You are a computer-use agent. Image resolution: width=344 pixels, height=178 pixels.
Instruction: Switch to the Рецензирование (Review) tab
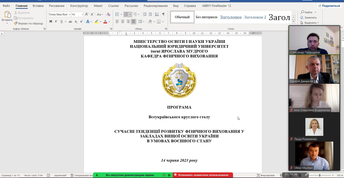[155, 6]
